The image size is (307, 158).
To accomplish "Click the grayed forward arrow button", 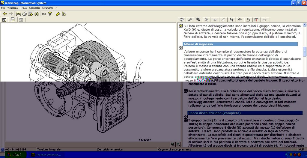I will (11, 14).
